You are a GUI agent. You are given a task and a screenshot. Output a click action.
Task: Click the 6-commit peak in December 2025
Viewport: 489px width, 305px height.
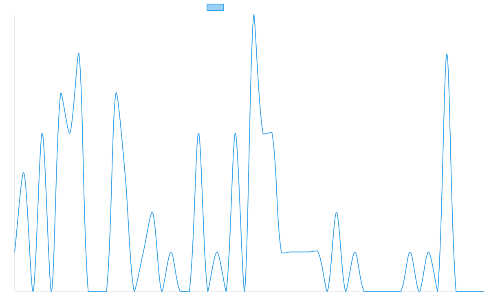[x=447, y=54]
